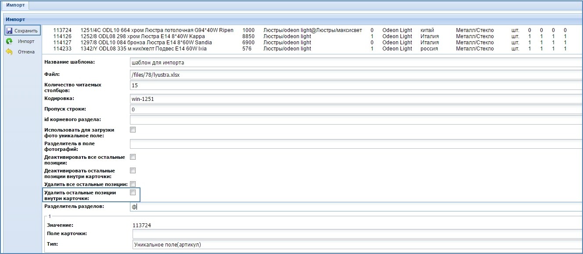Open the Поле карточки dropdown
The height and width of the screenshot is (254, 583).
pos(356,234)
